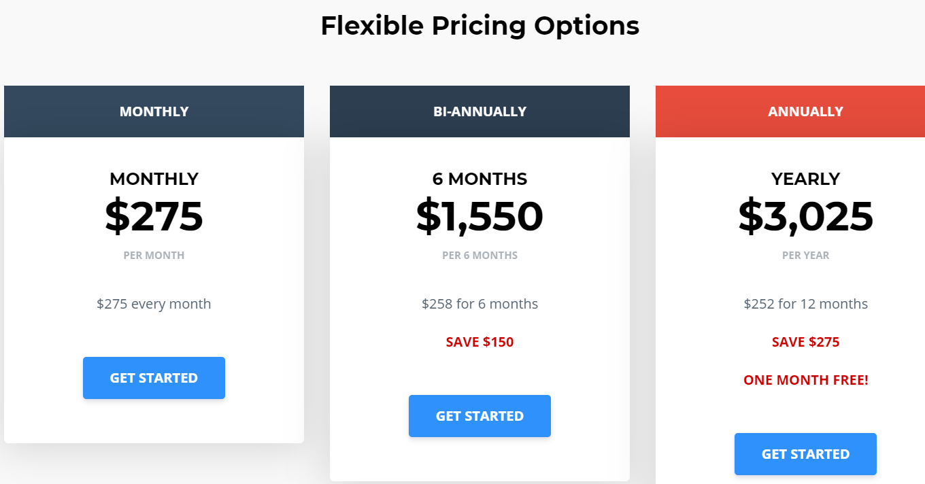The image size is (925, 484).
Task: Click the $3,025 yearly price
Action: (805, 216)
